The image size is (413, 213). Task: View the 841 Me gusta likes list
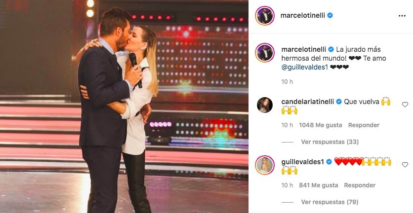point(319,185)
